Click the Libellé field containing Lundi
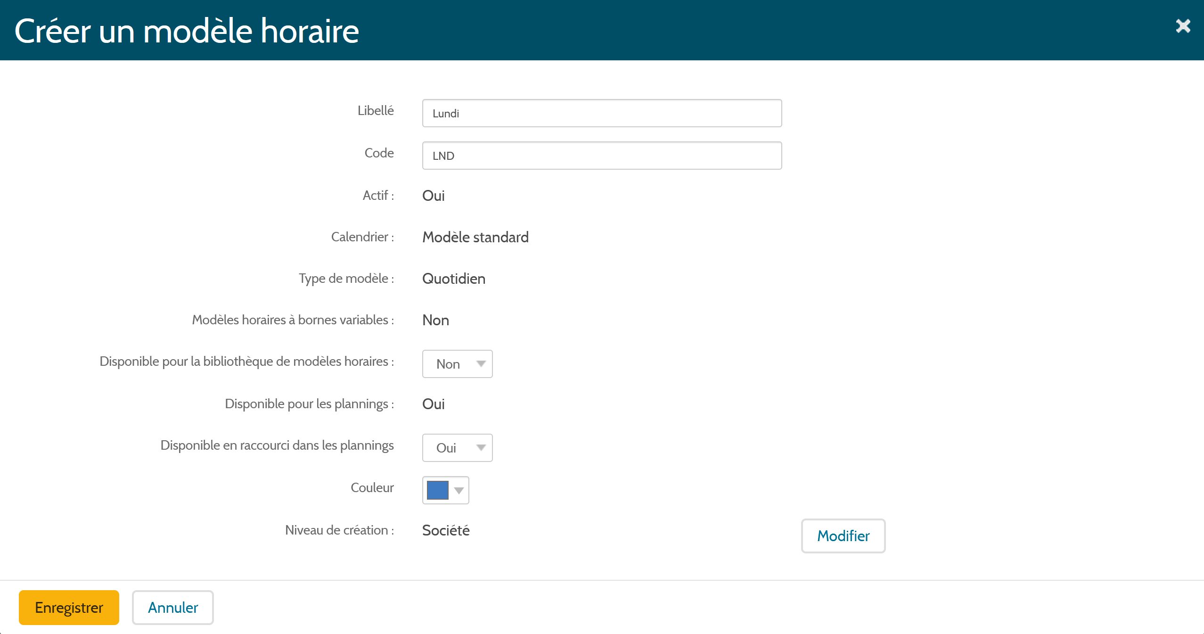 click(601, 113)
